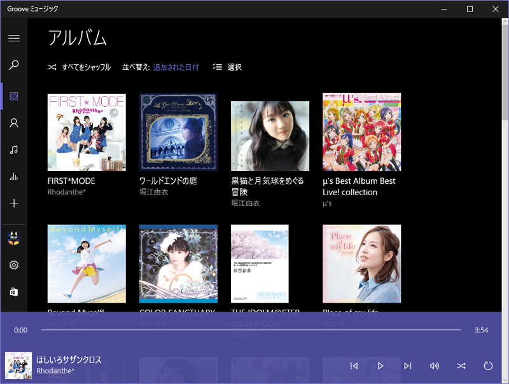Open Settings gear in sidebar
This screenshot has width=509, height=384.
pyautogui.click(x=14, y=265)
